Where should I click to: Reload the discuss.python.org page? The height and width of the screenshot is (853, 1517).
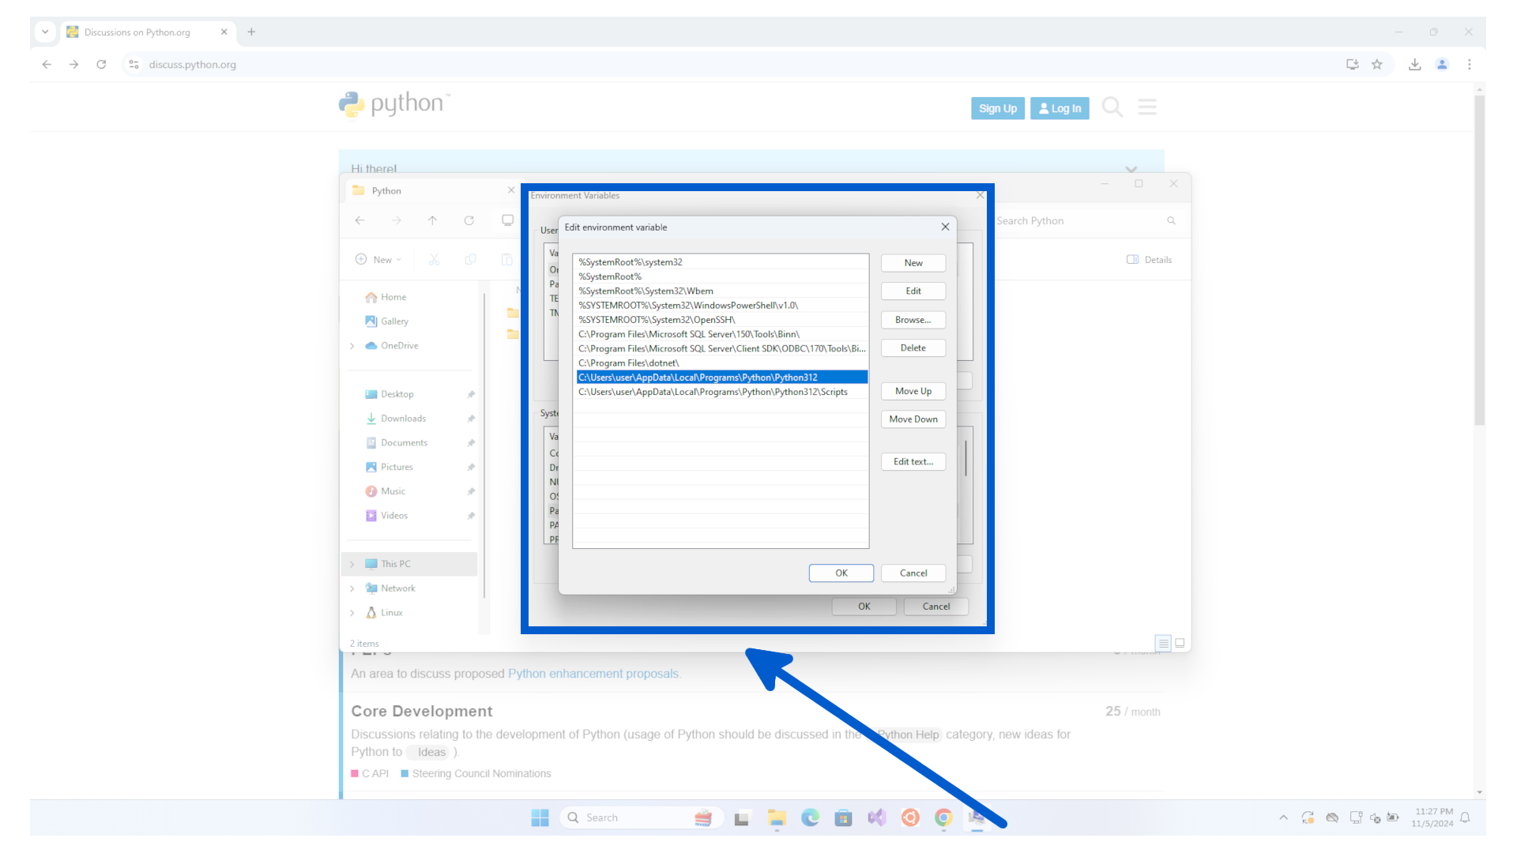(101, 65)
